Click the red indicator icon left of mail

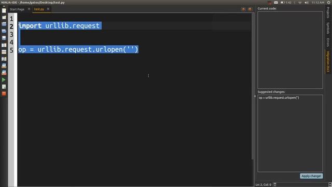pos(270,3)
